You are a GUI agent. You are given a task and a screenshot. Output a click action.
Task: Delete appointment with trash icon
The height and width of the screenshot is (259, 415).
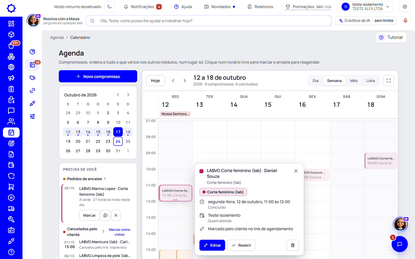pyautogui.click(x=293, y=245)
